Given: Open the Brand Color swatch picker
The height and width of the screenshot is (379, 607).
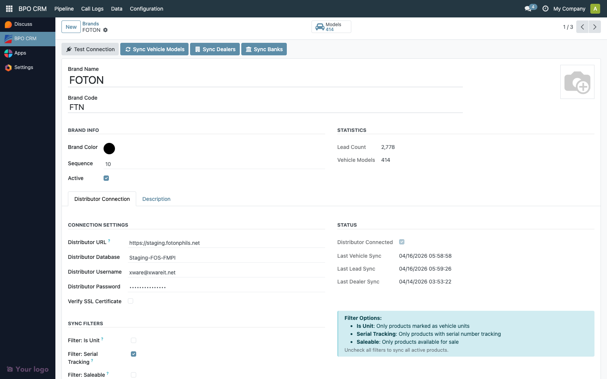Looking at the screenshot, I should (109, 149).
